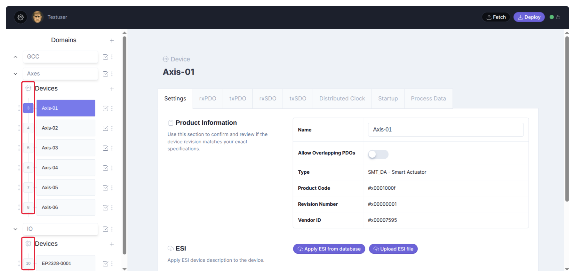Open settings gear in top bar
575x277 pixels.
click(21, 17)
